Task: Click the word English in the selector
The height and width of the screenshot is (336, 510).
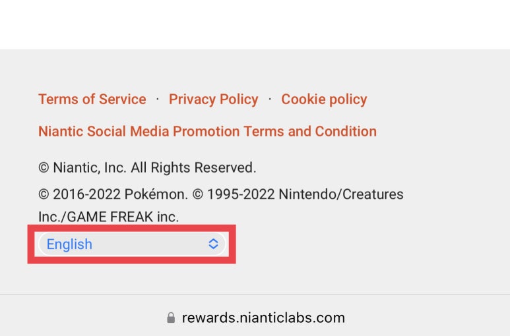Action: 69,244
